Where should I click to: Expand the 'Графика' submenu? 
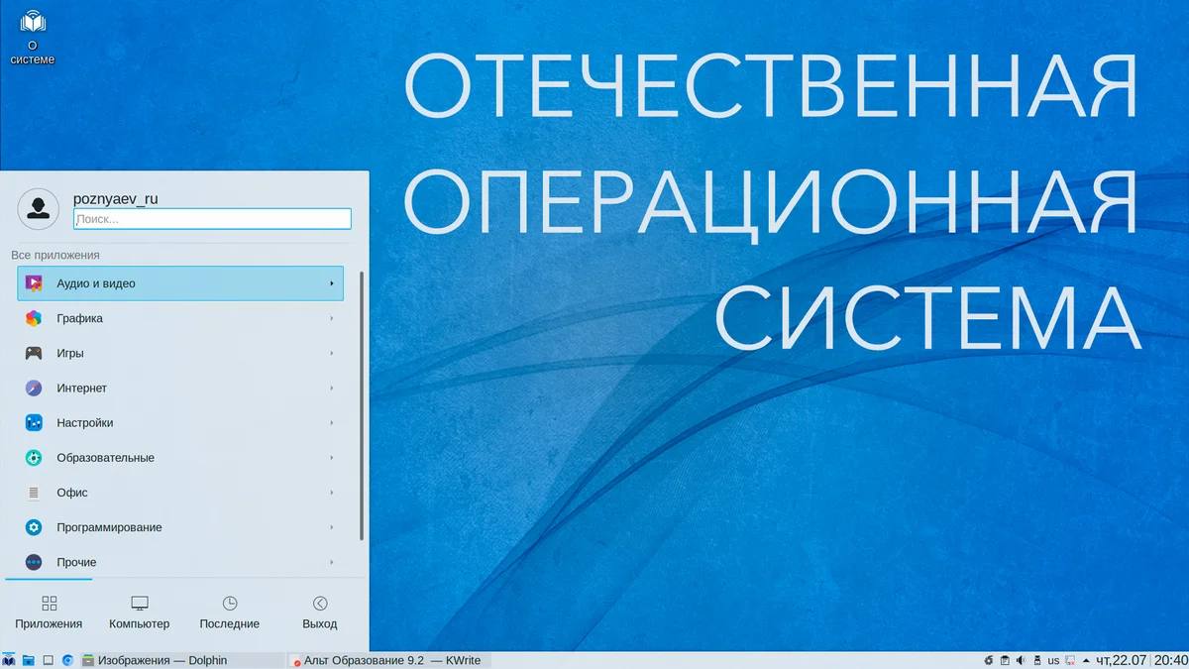[x=180, y=318]
